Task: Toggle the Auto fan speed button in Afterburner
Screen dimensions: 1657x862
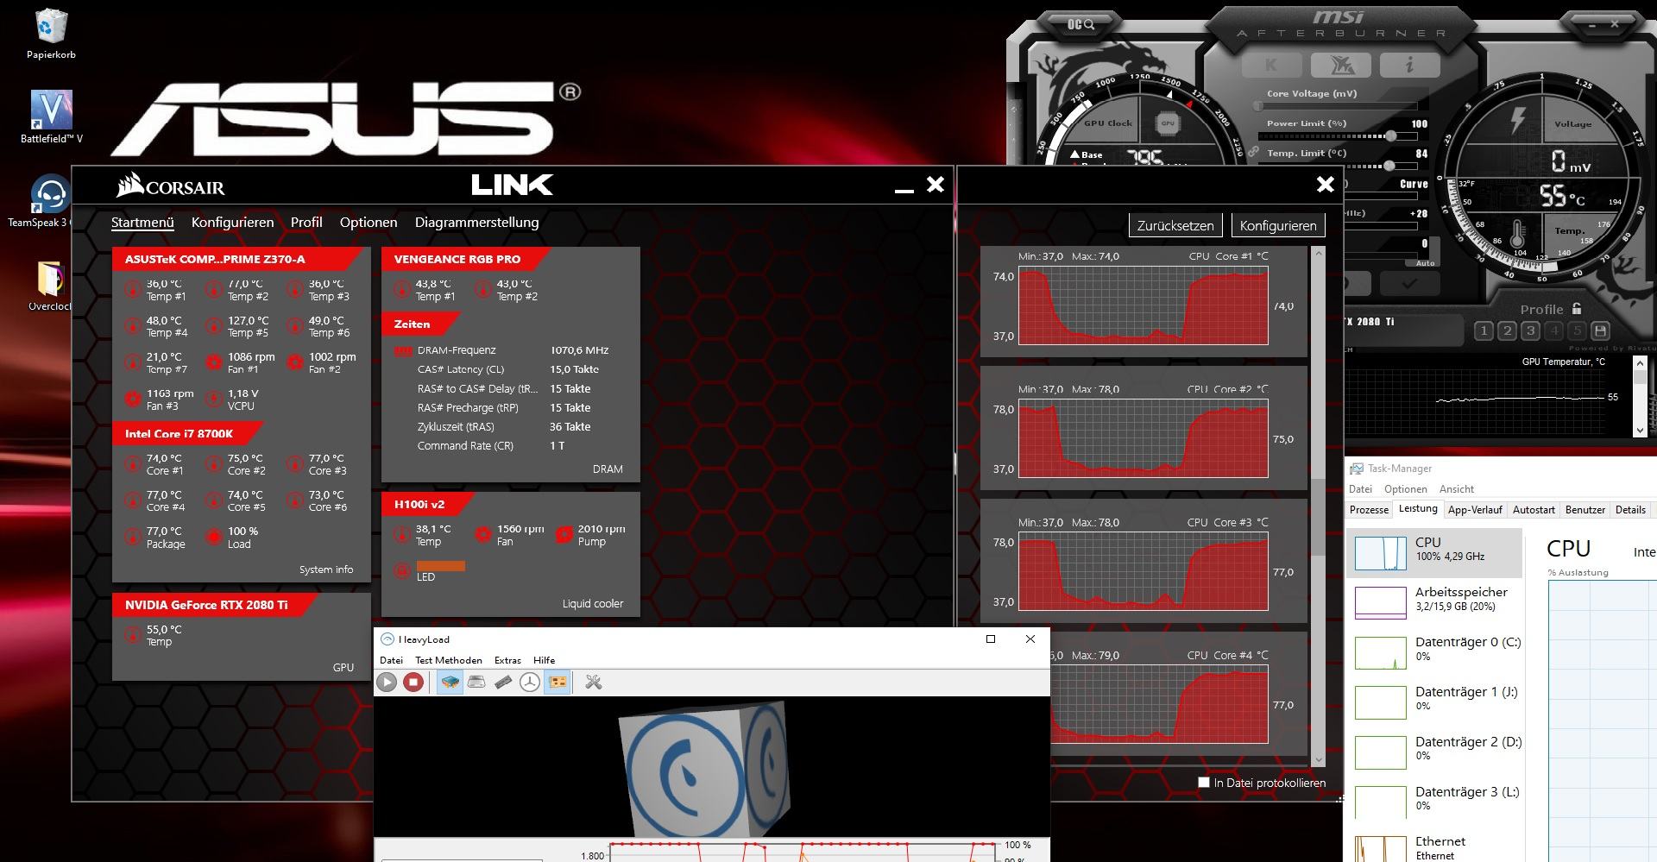Action: click(x=1425, y=263)
